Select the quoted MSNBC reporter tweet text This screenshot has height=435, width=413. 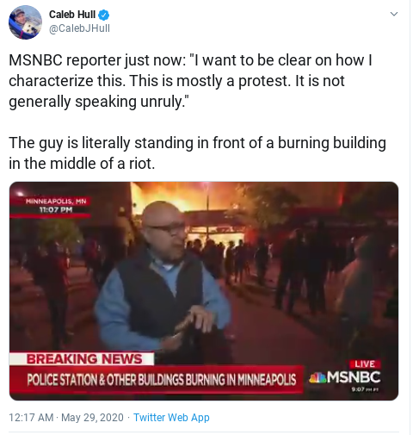(x=191, y=81)
